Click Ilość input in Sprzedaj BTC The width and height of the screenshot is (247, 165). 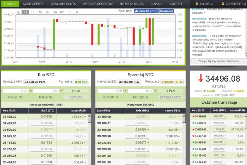(x=140, y=91)
